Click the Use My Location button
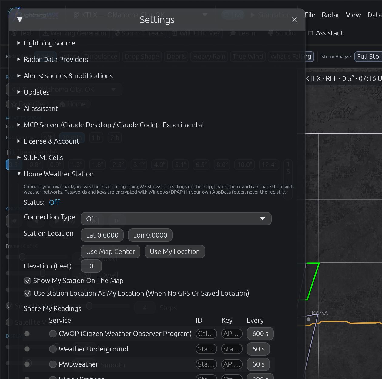 [x=175, y=251]
